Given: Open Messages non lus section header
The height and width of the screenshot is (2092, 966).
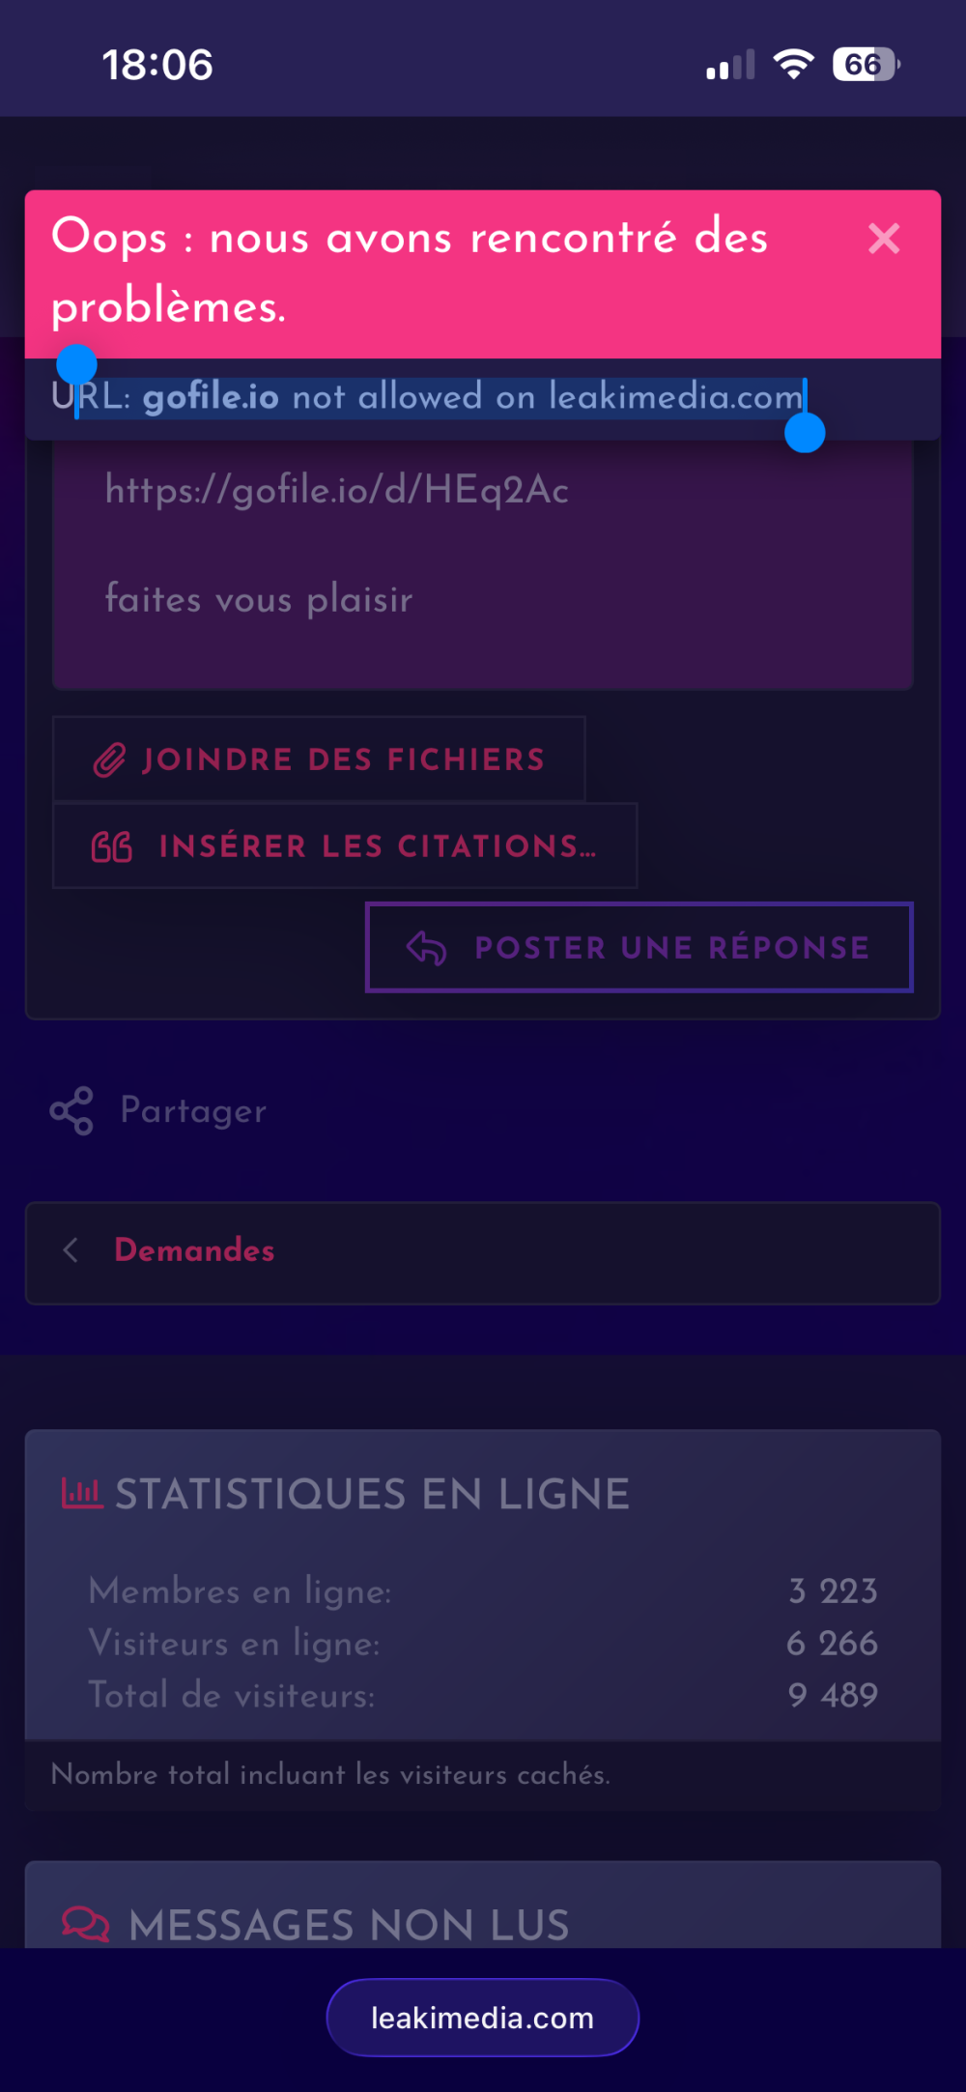Looking at the screenshot, I should click(x=349, y=1925).
